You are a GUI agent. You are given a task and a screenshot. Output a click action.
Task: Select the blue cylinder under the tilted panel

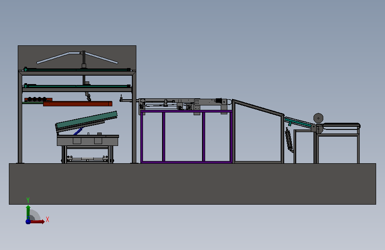(x=78, y=131)
